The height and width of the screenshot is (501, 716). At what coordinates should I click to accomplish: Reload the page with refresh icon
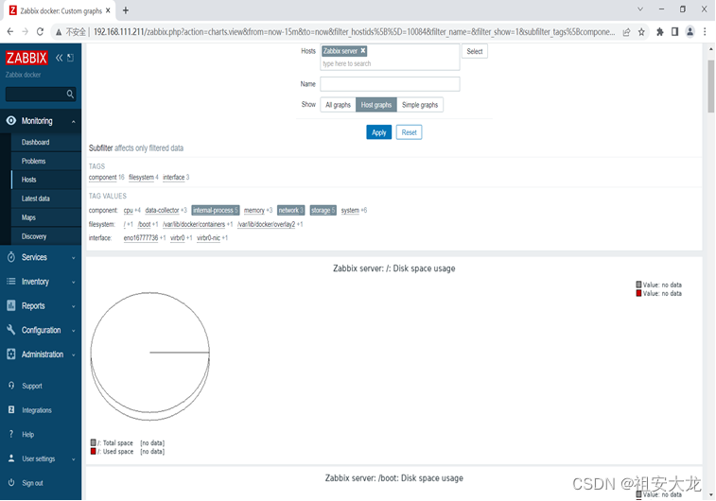40,31
